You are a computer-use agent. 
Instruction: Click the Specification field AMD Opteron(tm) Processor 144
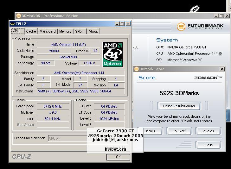click(x=80, y=73)
